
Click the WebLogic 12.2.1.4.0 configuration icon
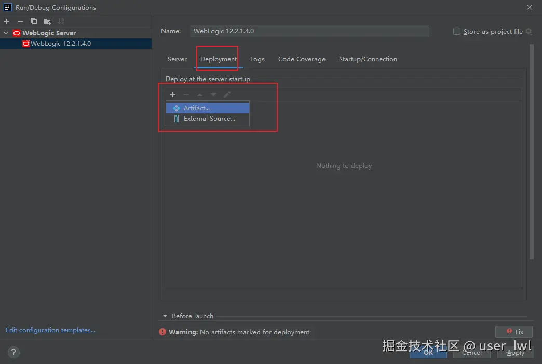point(26,43)
